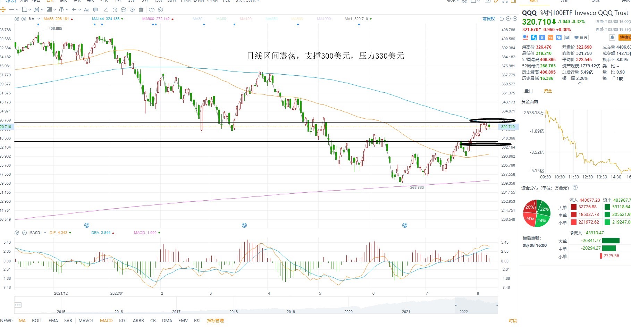Click the 时段 session button

click(513, 321)
